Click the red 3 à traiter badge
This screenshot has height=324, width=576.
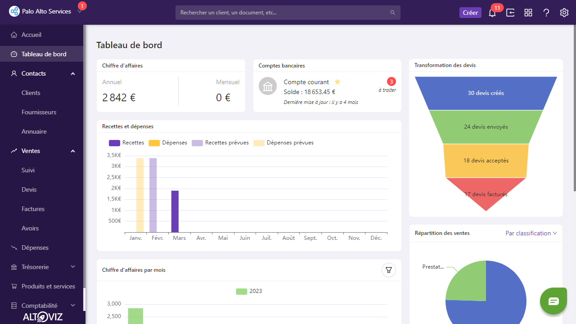(x=391, y=81)
